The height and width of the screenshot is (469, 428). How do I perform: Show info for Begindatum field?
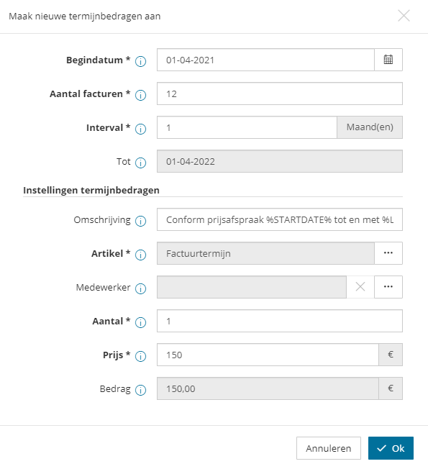tap(140, 61)
